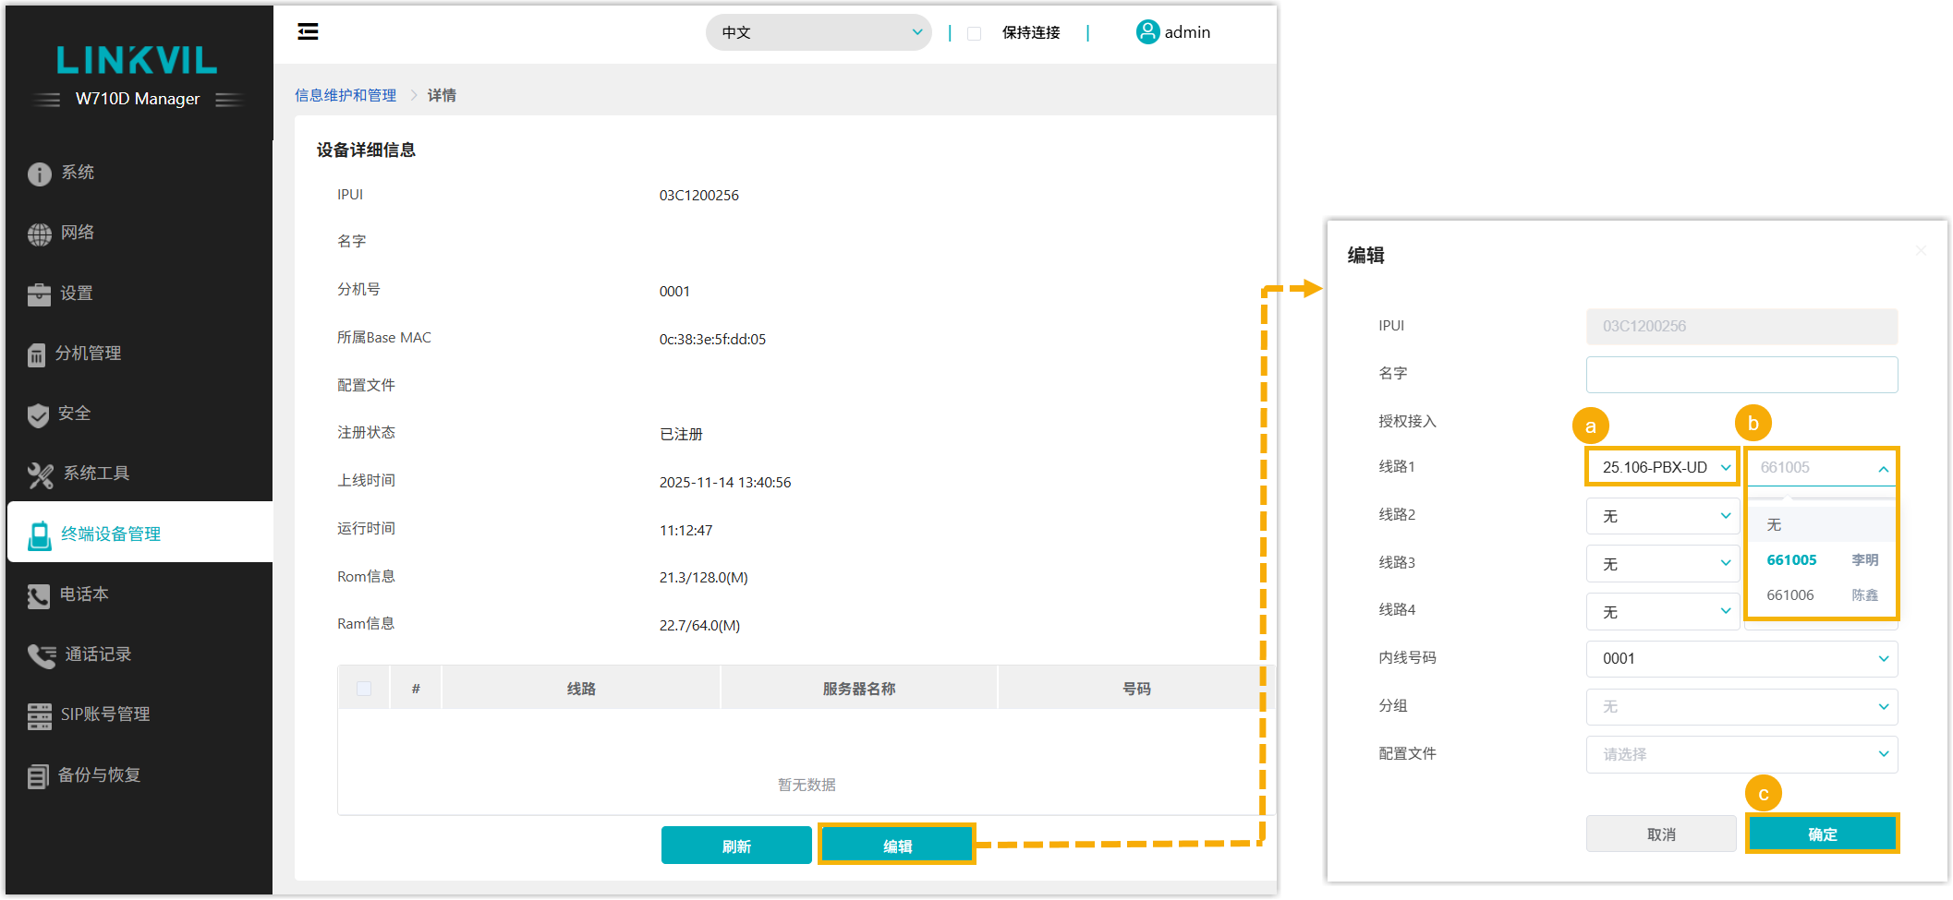Open the SIP账号管理 menu item
This screenshot has height=900, width=1953.
point(104,714)
